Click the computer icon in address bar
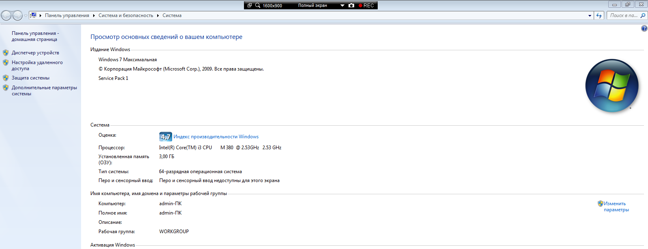This screenshot has width=648, height=249. click(x=33, y=15)
